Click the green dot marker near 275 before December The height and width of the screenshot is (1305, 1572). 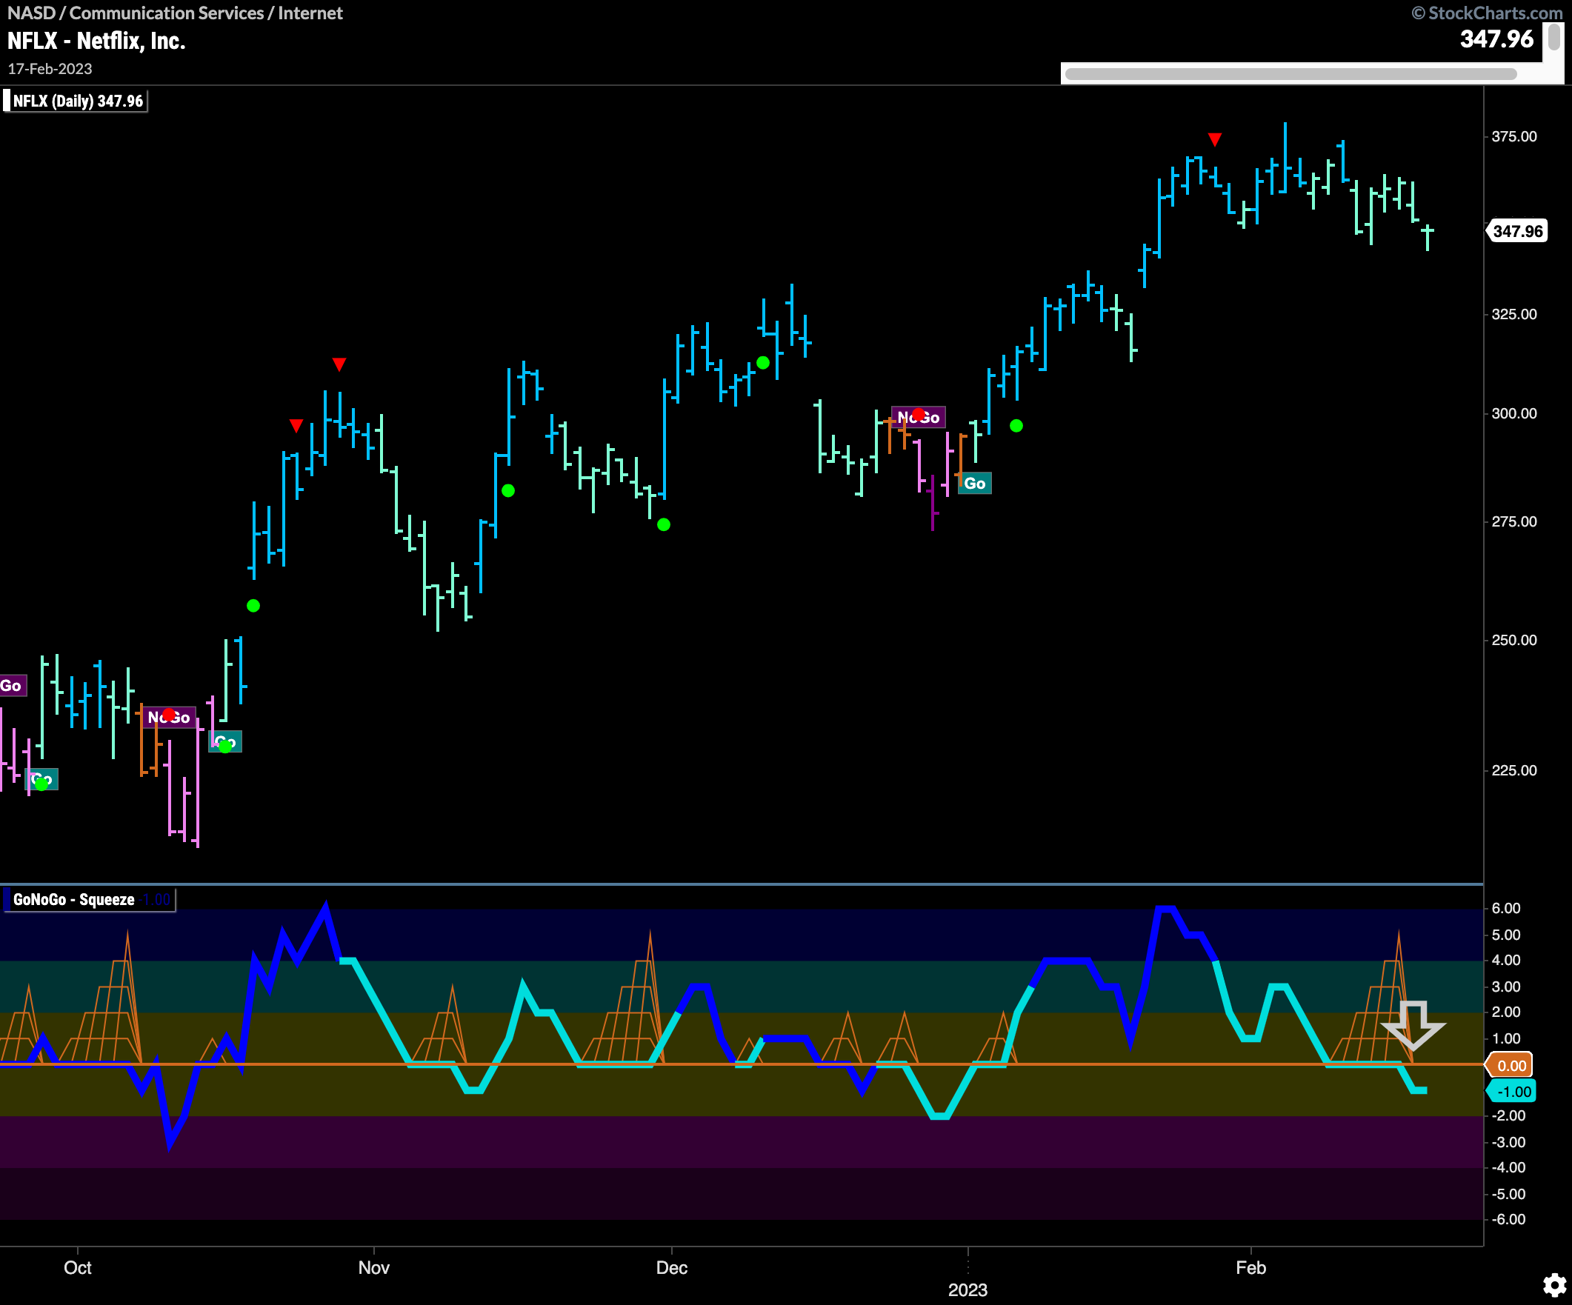(664, 524)
